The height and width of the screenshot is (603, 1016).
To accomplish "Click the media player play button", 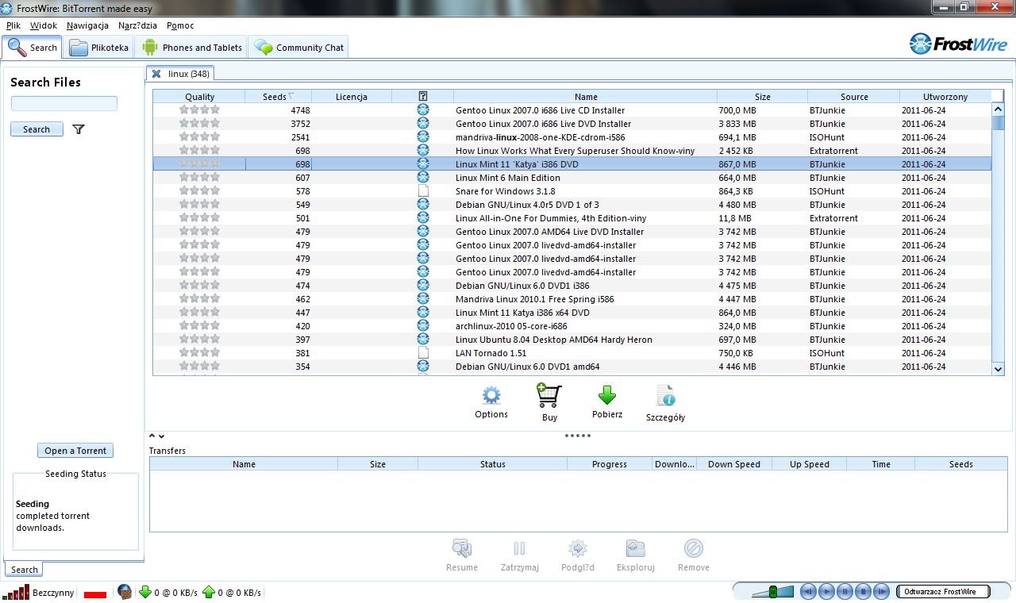I will tap(826, 591).
